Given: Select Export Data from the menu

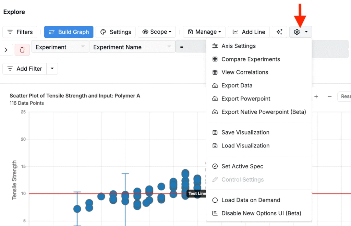Looking at the screenshot, I should [x=237, y=85].
